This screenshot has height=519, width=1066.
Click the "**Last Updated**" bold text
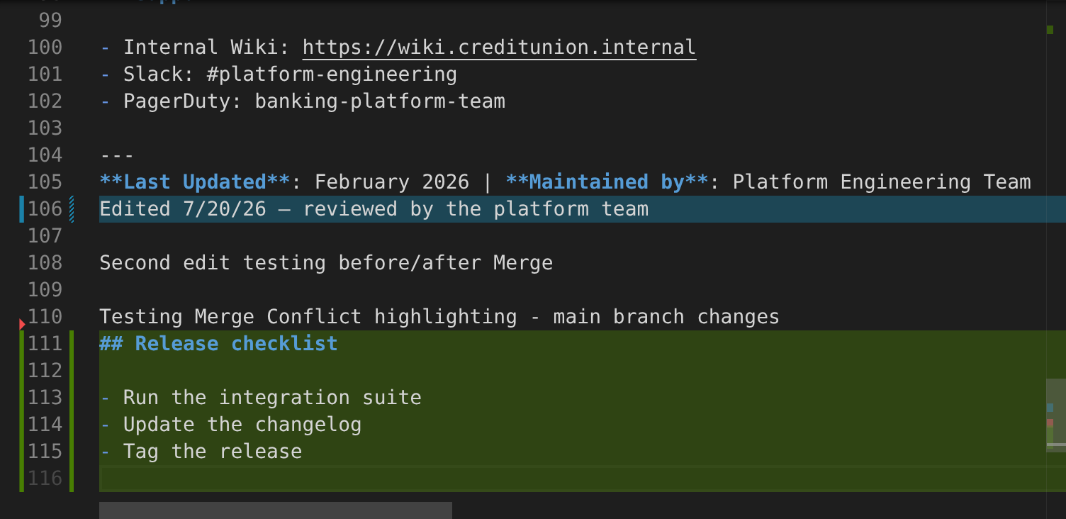[195, 182]
